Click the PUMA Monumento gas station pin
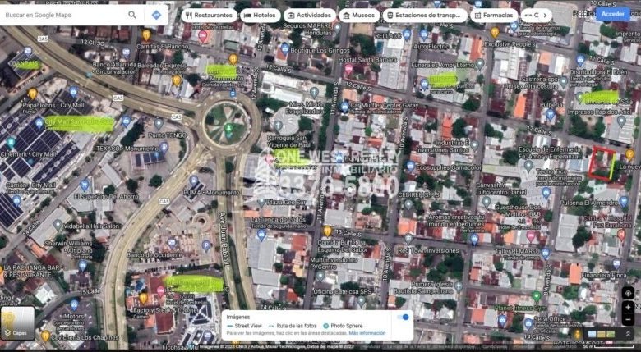 (194, 181)
